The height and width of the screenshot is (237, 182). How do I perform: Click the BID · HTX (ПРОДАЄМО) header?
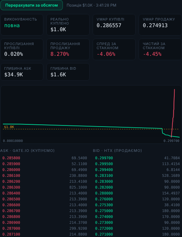(117, 150)
